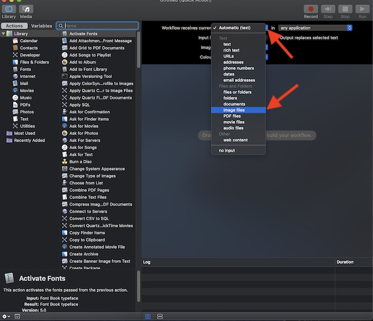Switch to the split variables view button
Viewport: 373px width, 321px height.
(160, 316)
